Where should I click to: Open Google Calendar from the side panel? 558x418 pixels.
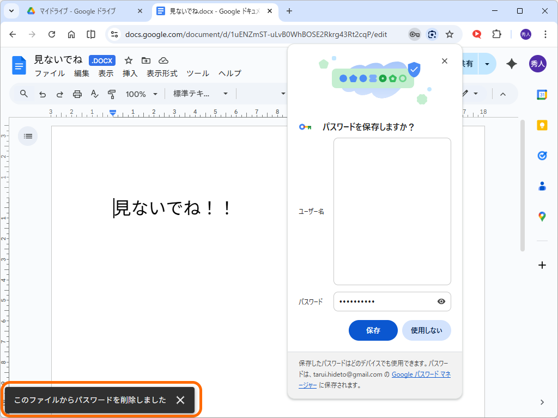click(x=542, y=95)
